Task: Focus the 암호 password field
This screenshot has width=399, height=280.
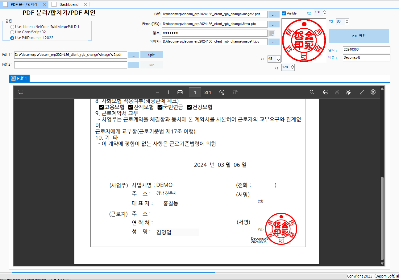Action: (x=214, y=33)
